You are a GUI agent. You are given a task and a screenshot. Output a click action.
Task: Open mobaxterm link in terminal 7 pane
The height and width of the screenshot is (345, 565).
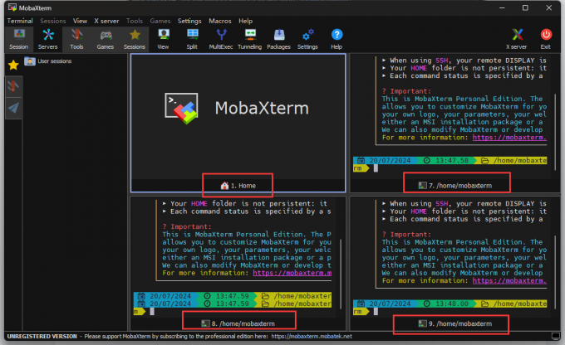click(509, 138)
